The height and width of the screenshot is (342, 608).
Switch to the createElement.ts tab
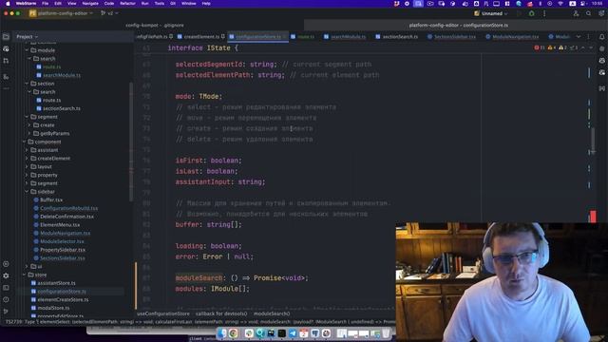pos(201,37)
